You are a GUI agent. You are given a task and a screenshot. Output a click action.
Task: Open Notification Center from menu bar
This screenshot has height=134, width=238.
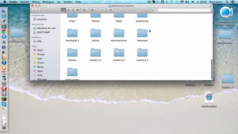pos(232,2)
